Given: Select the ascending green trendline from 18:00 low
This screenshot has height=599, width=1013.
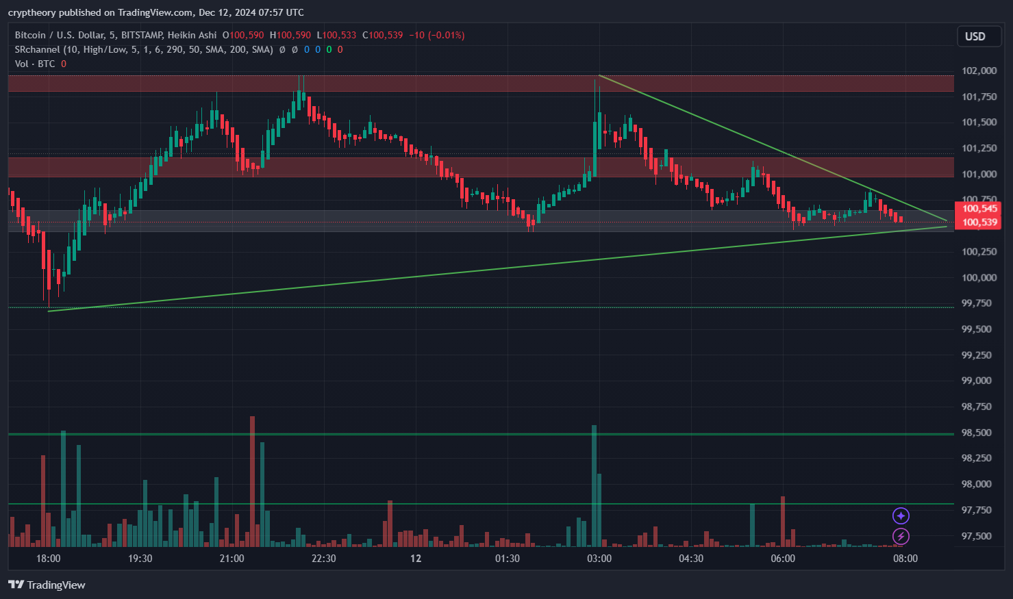Looking at the screenshot, I should click(x=498, y=269).
